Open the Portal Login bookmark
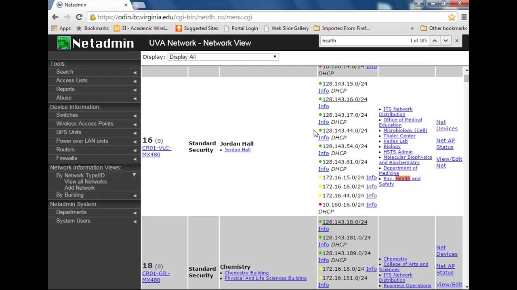 (x=241, y=28)
